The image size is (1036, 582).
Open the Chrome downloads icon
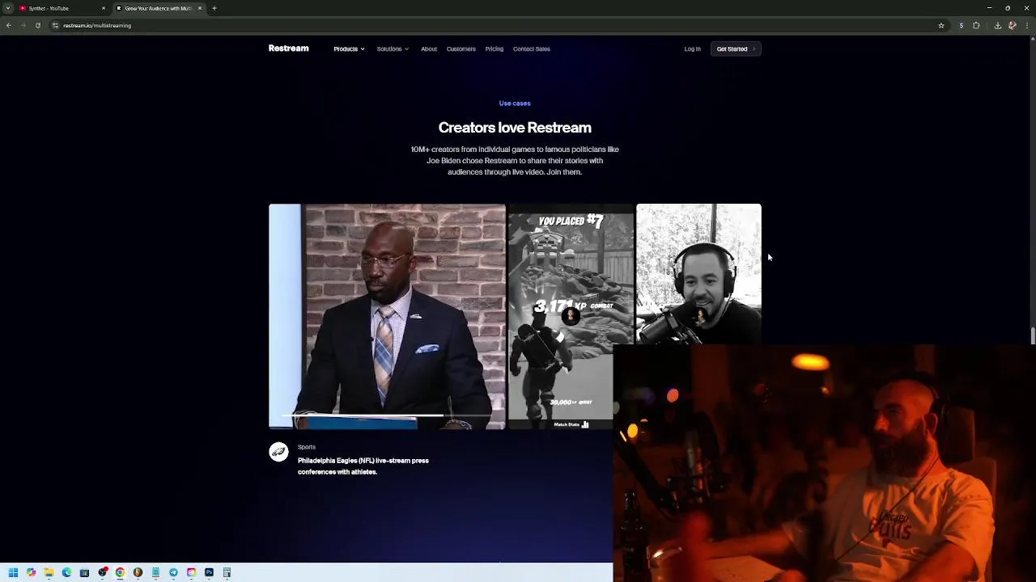997,25
